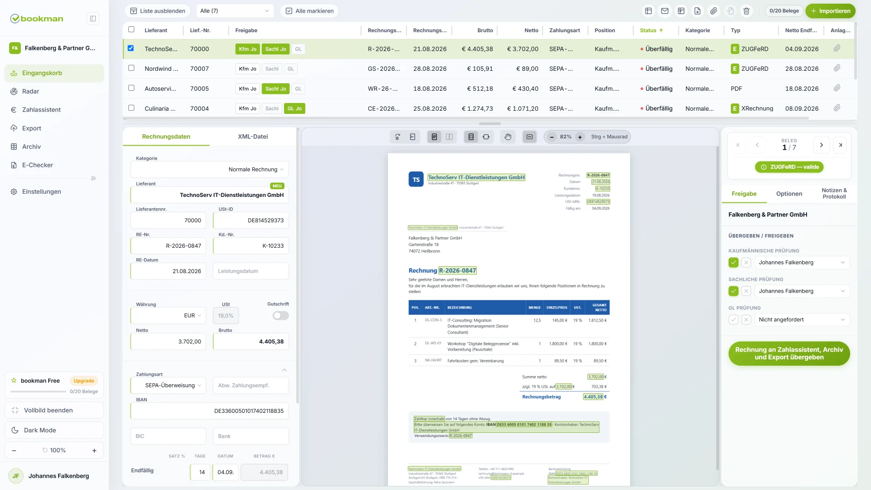Viewport: 871px width, 490px height.
Task: Open the Währung EUR dropdown
Action: [168, 316]
